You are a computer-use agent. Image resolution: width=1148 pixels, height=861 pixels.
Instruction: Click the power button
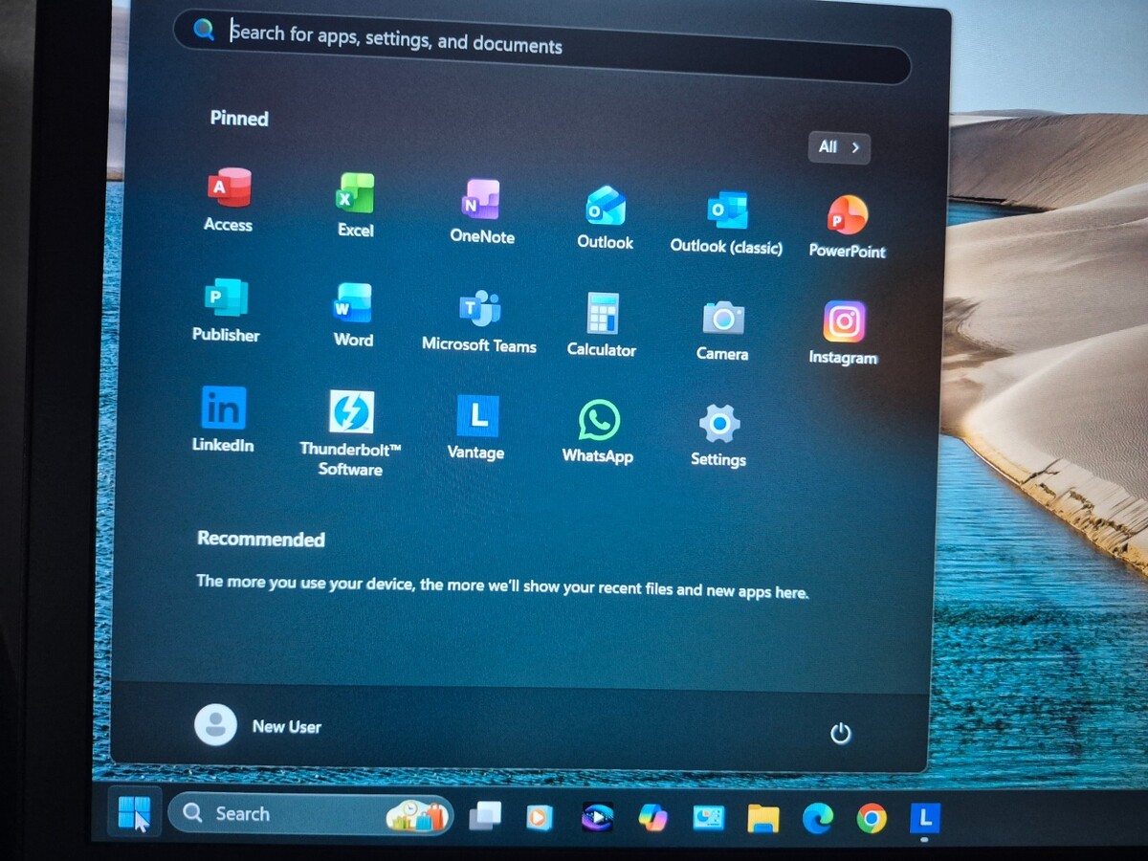pyautogui.click(x=840, y=734)
